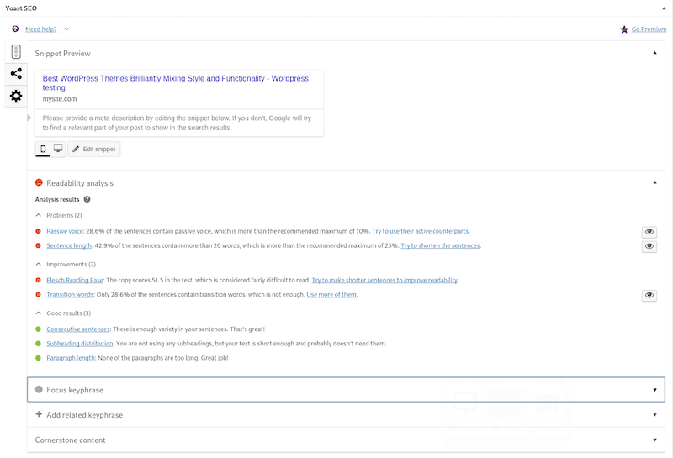Viewport: 673px width, 458px height.
Task: Expand the Cornerstone content section
Action: [x=346, y=440]
